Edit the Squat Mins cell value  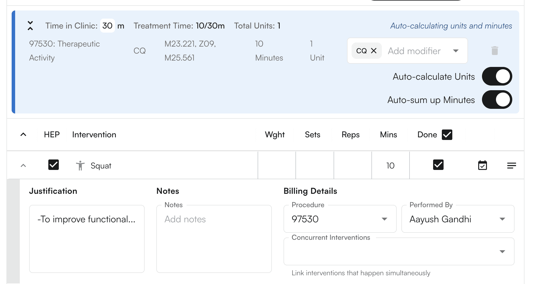click(390, 166)
